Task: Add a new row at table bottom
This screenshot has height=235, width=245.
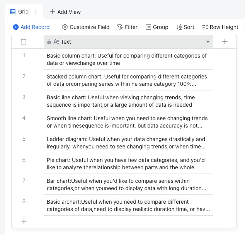Action: pyautogui.click(x=24, y=222)
